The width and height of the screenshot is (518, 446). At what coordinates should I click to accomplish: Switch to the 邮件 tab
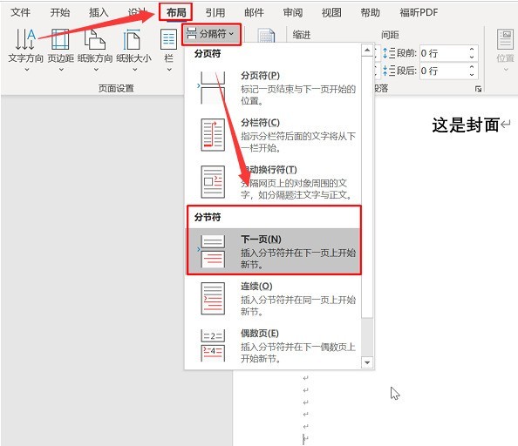pyautogui.click(x=254, y=12)
